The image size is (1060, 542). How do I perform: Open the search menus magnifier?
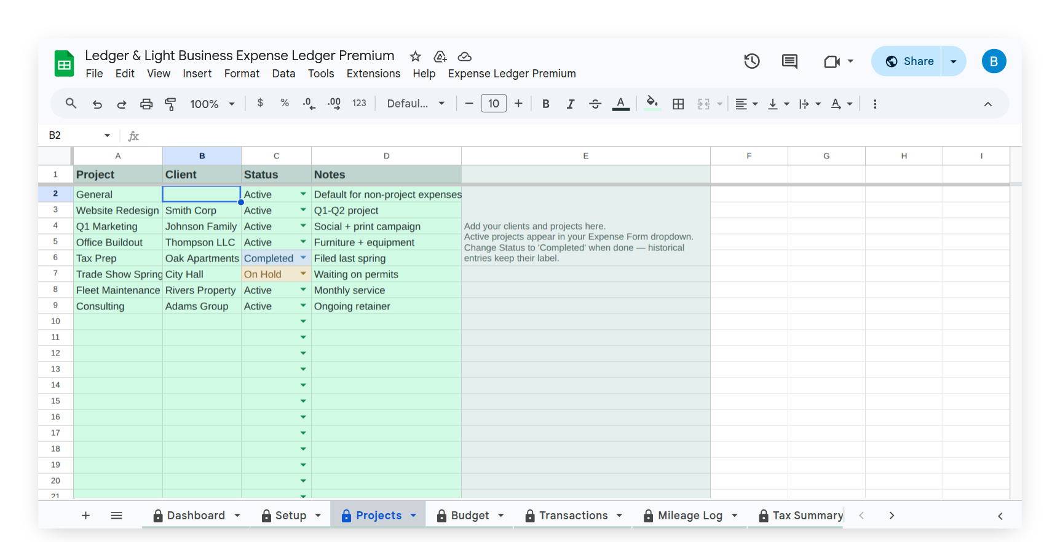click(x=71, y=104)
